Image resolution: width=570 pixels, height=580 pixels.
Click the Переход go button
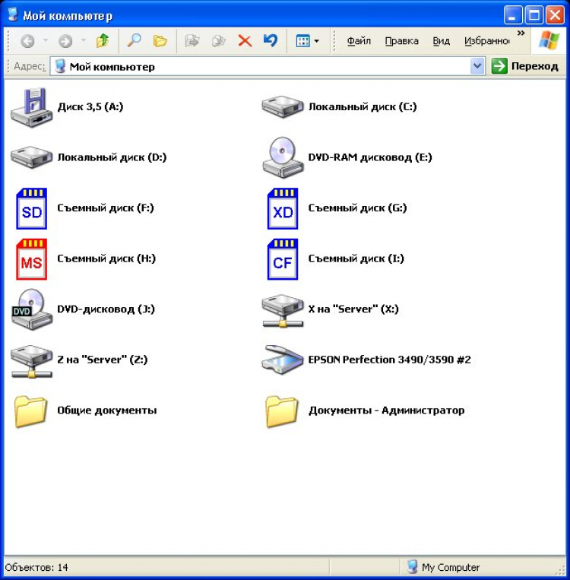tap(525, 66)
